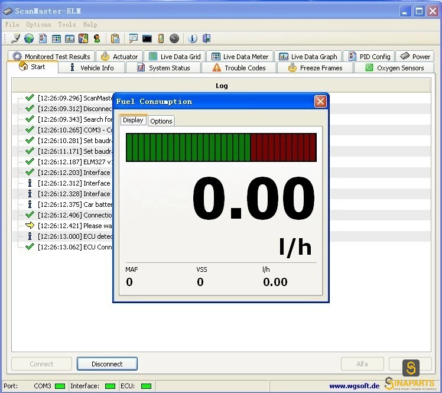
Task: Select log entry 12:26:12.421 Please wait
Action: coord(74,226)
